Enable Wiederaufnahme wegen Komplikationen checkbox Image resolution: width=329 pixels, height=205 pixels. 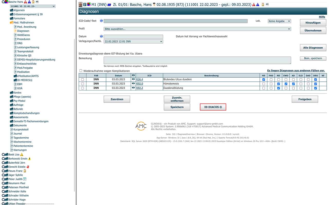[x=81, y=71]
